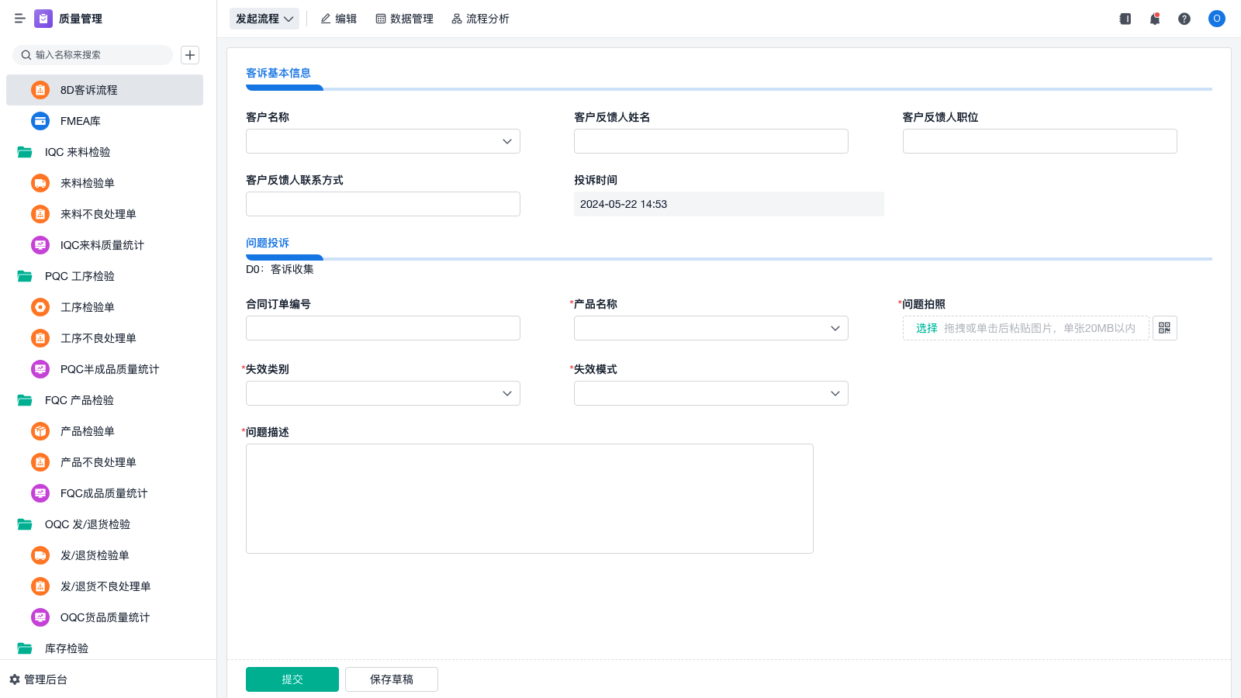Open FMEA库 from the sidebar
The image size is (1241, 698).
81,121
